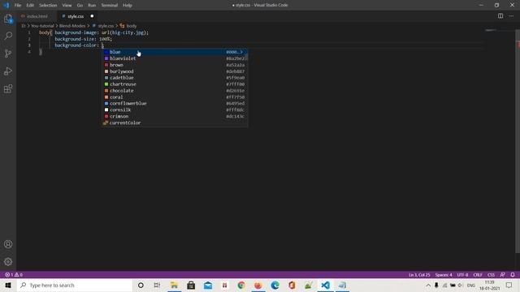Show hidden system tray icons
The width and height of the screenshot is (520, 292).
coord(428,285)
